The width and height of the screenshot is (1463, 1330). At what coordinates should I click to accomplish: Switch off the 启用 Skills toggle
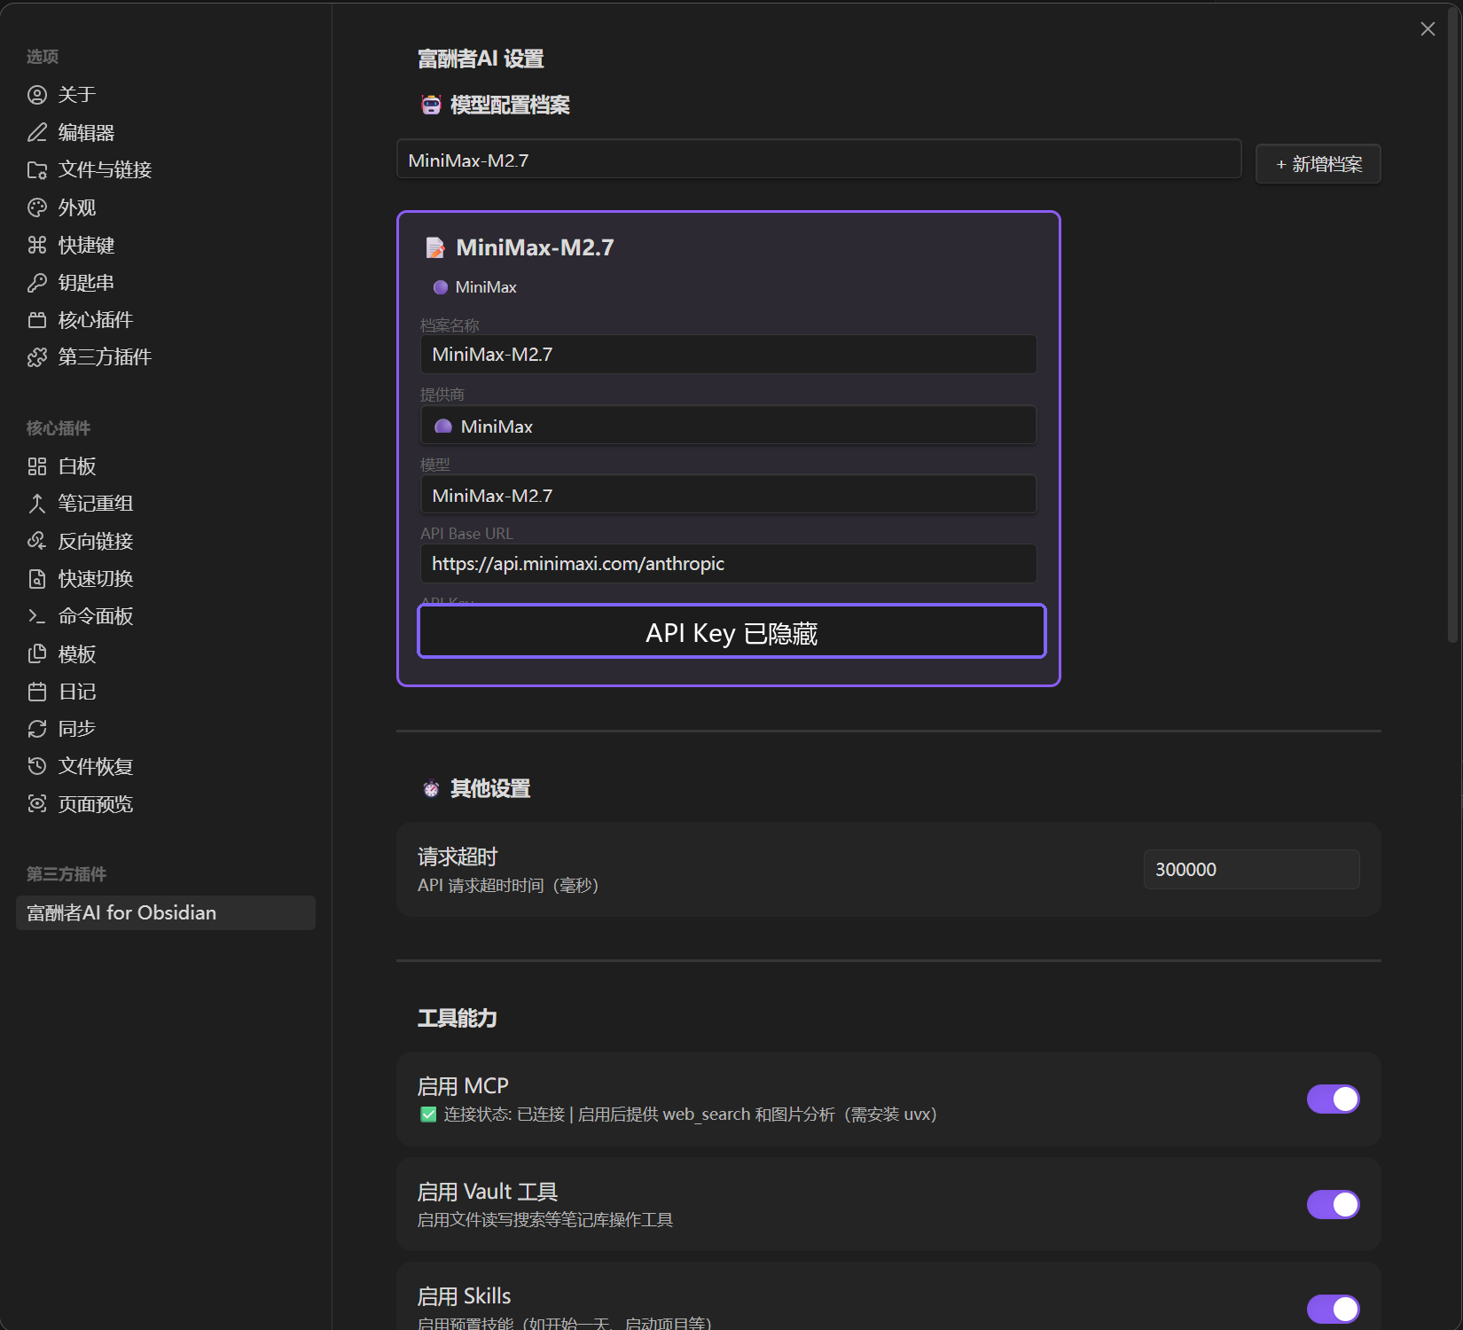pyautogui.click(x=1333, y=1309)
